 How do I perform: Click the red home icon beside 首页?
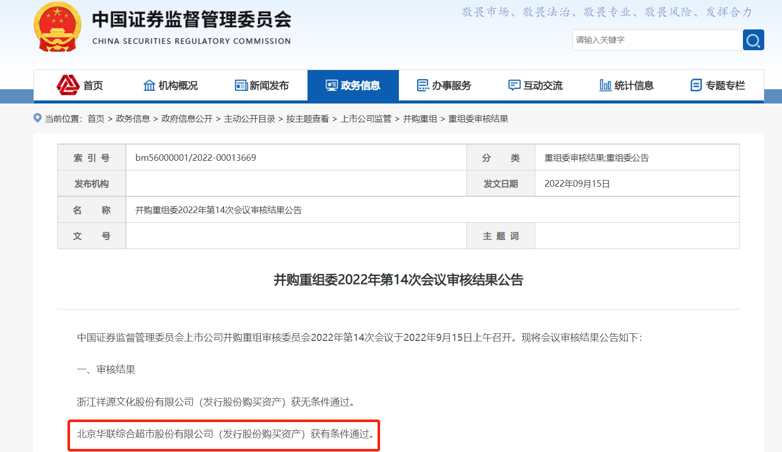coord(68,85)
